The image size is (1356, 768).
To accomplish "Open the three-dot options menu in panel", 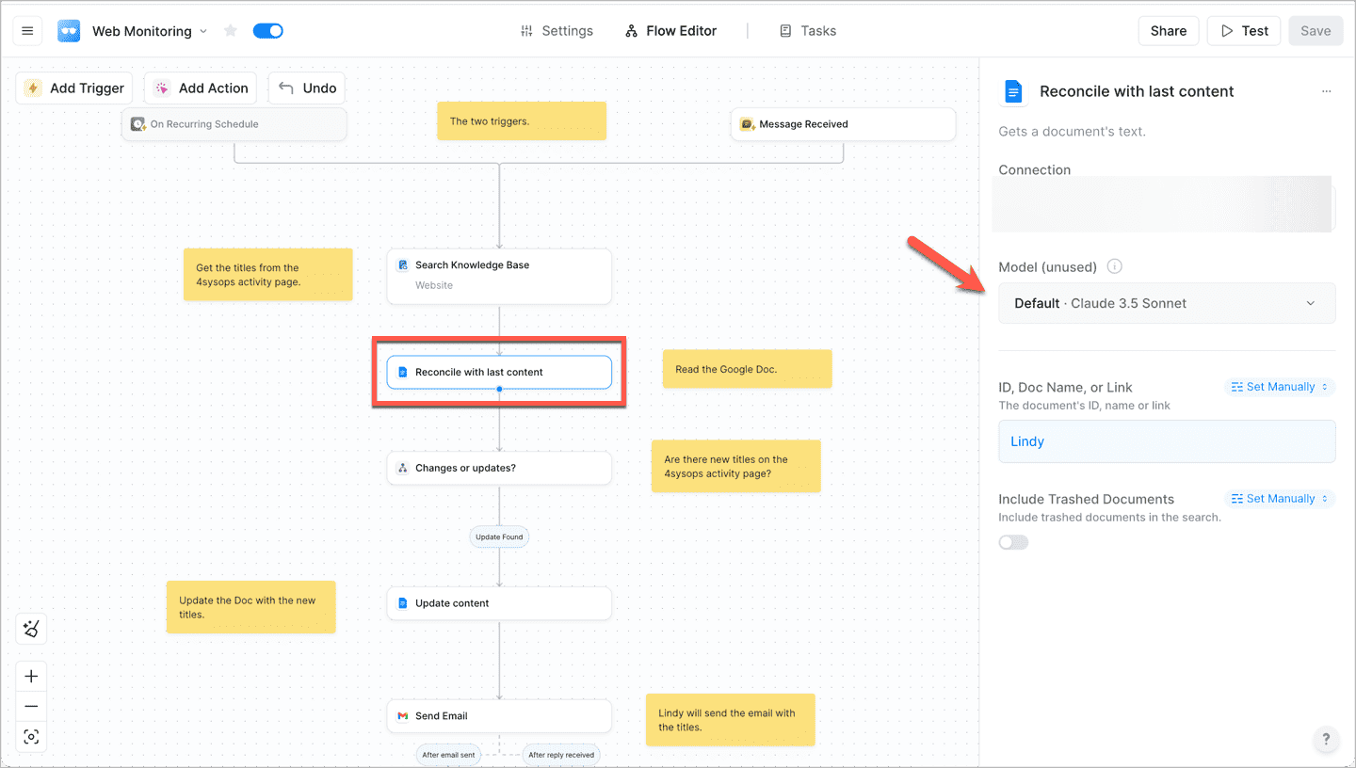I will [x=1326, y=91].
